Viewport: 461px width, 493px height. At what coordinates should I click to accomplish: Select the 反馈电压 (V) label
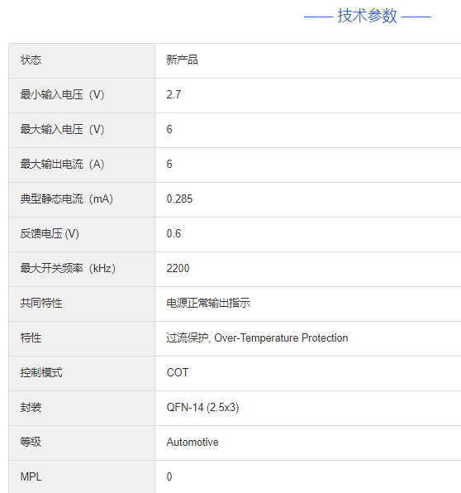(x=50, y=233)
